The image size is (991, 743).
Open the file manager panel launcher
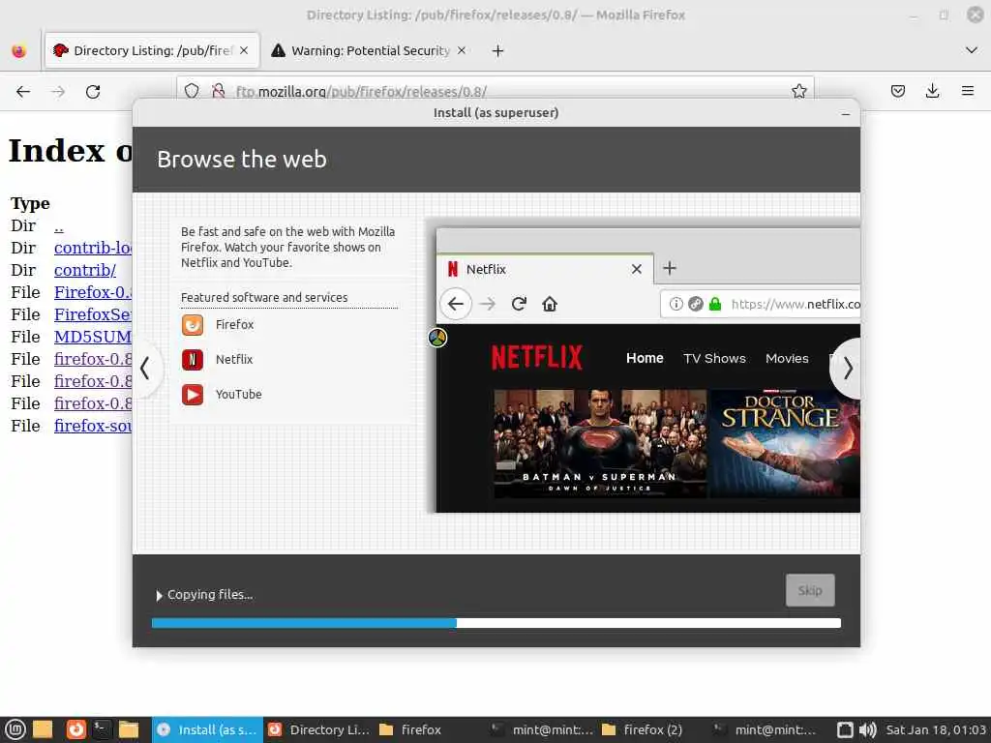pos(129,729)
